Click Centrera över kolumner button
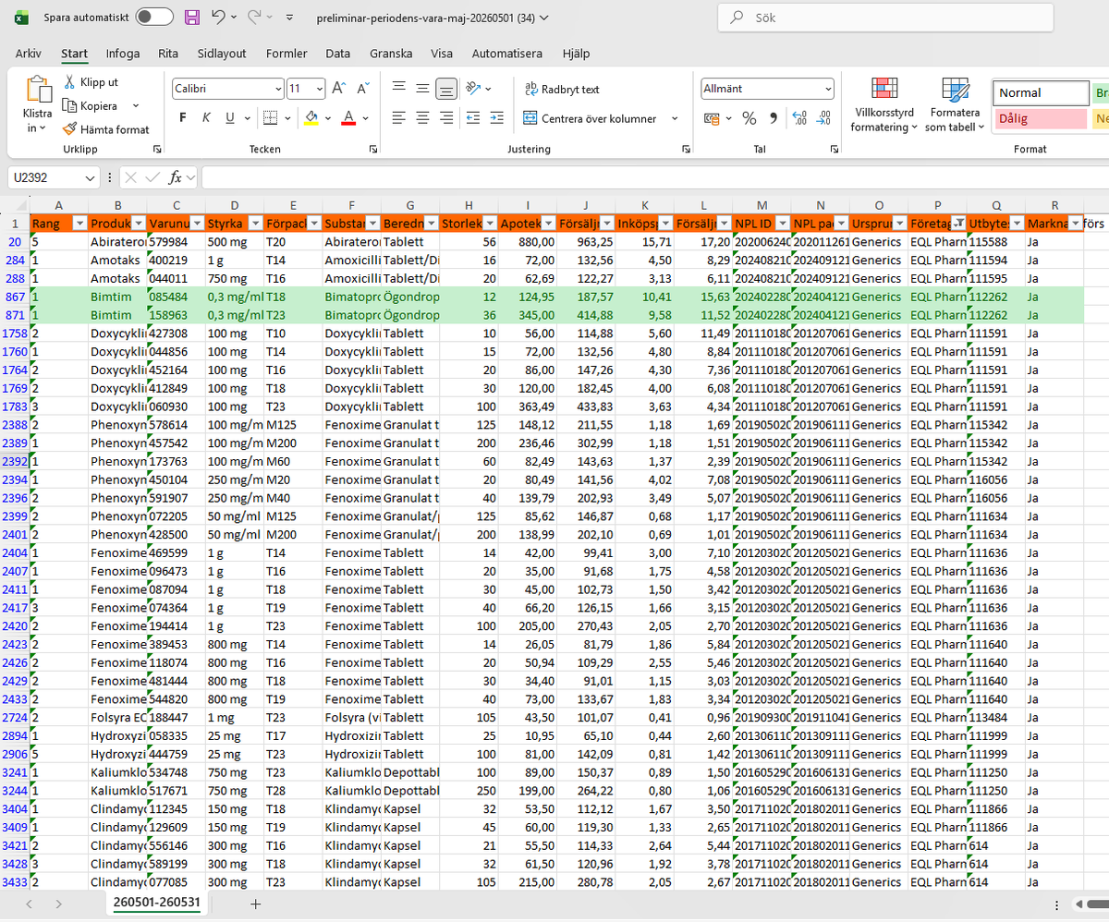1109x922 pixels. (590, 118)
